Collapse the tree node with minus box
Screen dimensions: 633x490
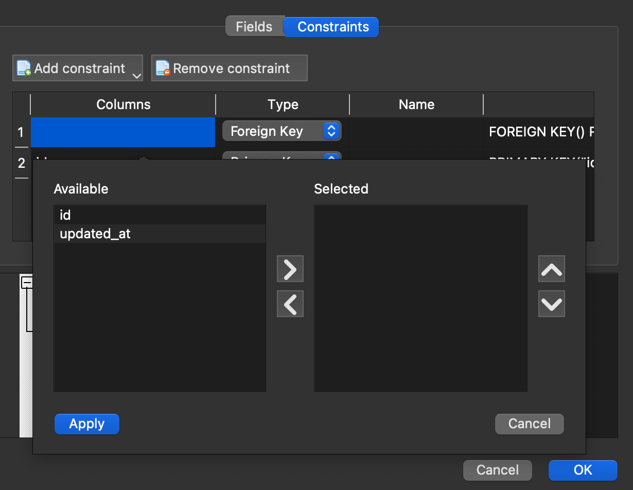click(27, 282)
